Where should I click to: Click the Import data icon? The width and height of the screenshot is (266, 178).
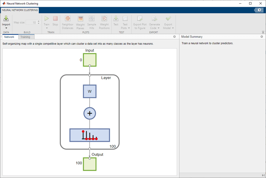[x=6, y=19]
